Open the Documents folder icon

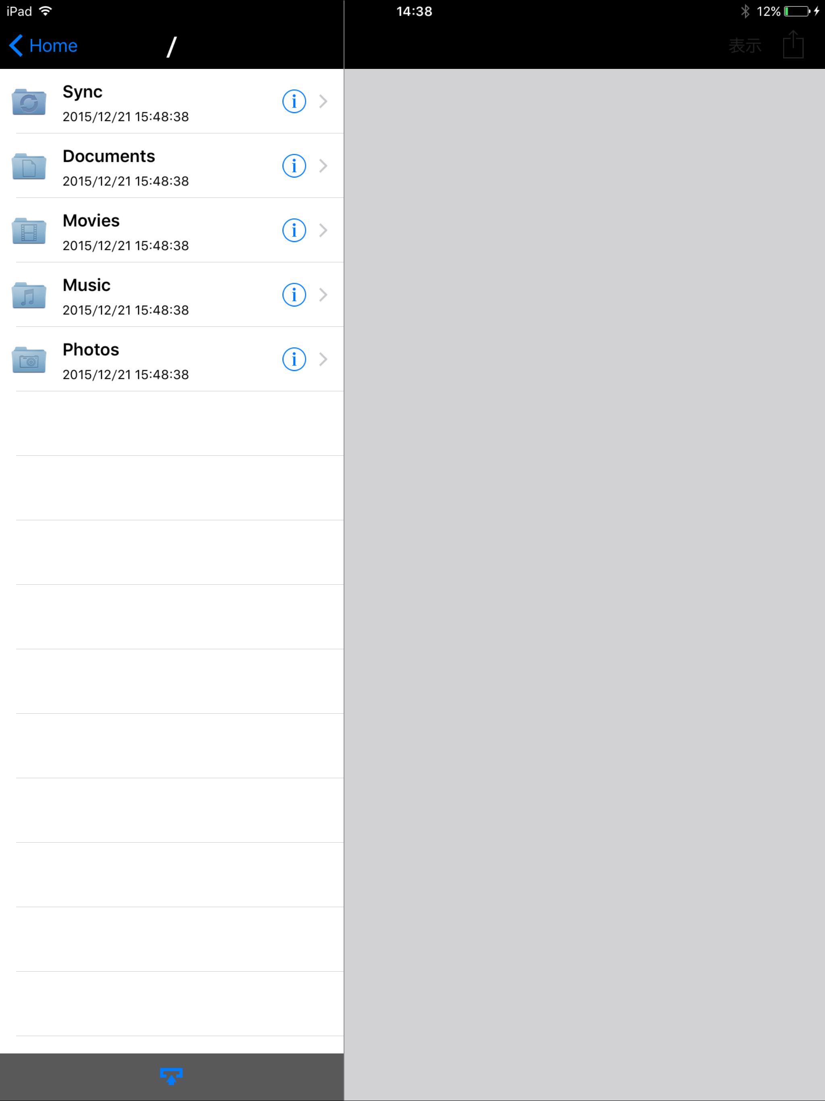pyautogui.click(x=29, y=166)
